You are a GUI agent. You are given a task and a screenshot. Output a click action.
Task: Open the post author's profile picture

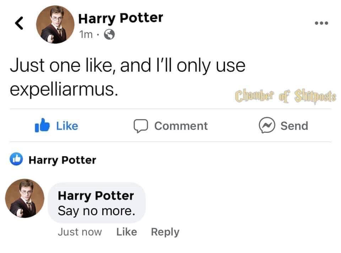point(55,24)
